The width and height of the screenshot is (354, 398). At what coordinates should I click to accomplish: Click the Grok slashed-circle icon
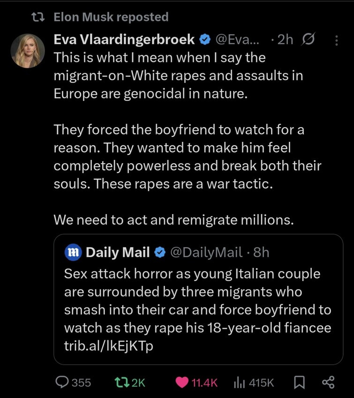[308, 40]
